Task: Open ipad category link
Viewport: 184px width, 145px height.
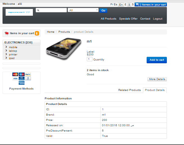Action: click(12, 58)
